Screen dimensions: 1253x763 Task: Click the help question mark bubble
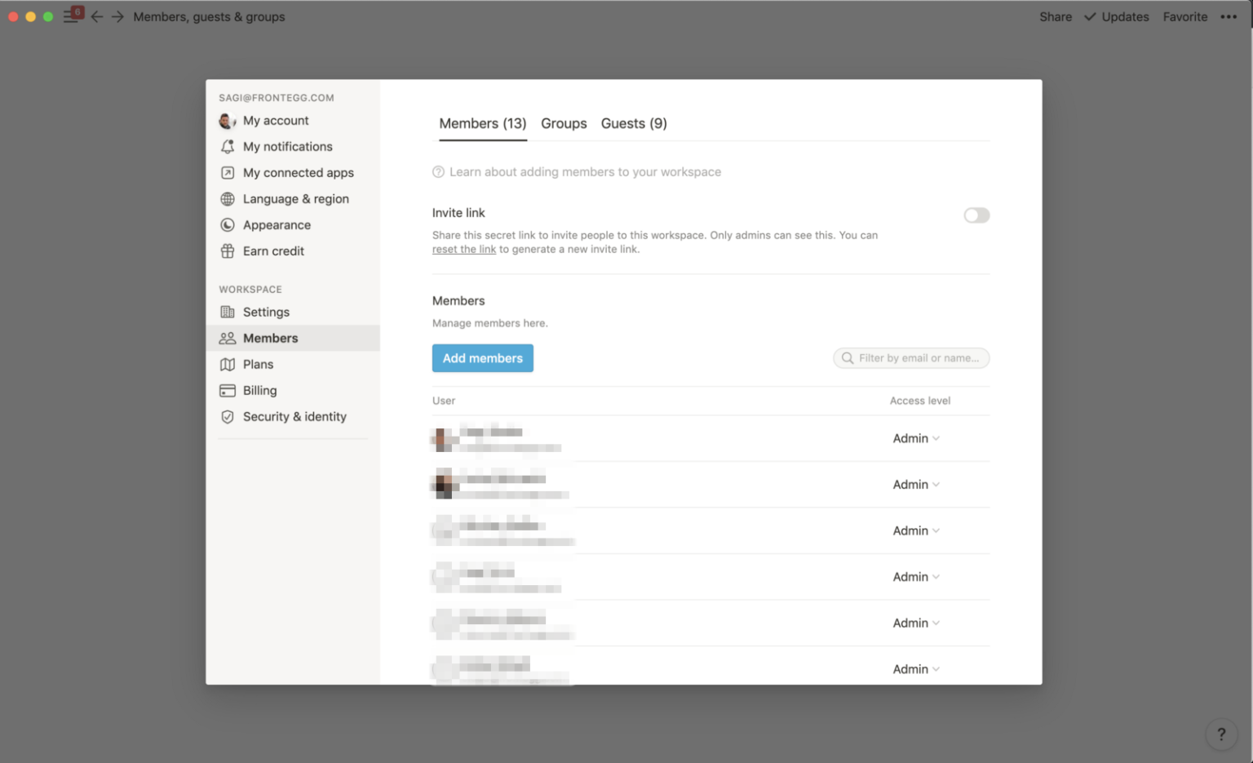[x=1221, y=734]
